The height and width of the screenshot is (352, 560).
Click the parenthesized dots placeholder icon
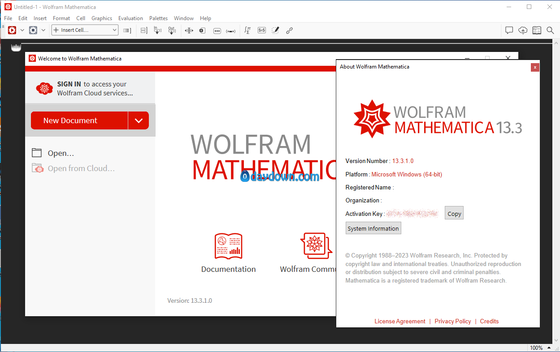pos(231,31)
